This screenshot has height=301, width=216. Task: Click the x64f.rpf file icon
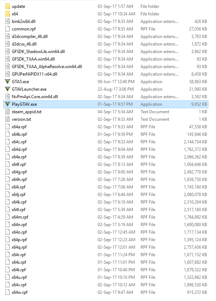point(8,164)
